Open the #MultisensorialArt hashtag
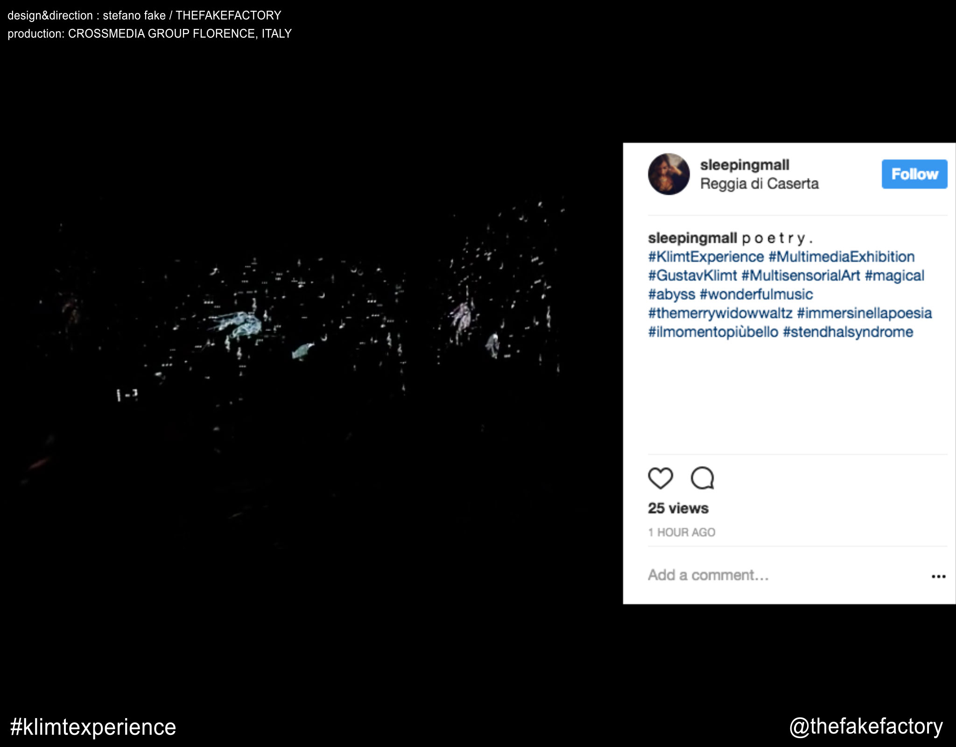Screen dimensions: 956x747 click(801, 275)
